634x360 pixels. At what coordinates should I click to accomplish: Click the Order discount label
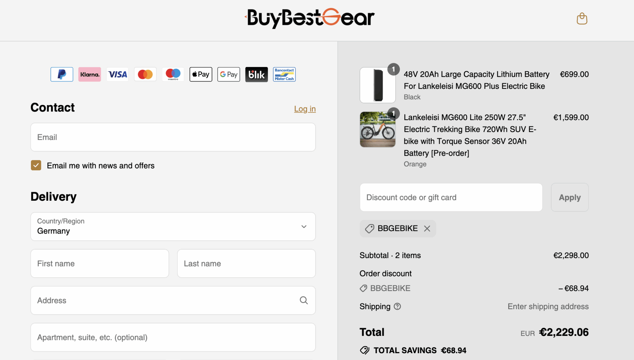[x=386, y=274]
